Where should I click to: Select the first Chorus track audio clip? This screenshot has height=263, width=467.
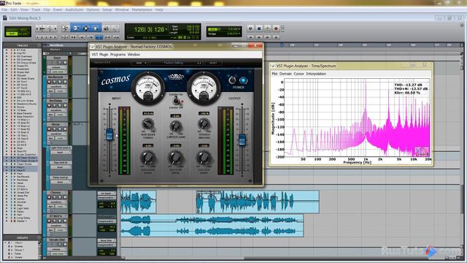[138, 202]
